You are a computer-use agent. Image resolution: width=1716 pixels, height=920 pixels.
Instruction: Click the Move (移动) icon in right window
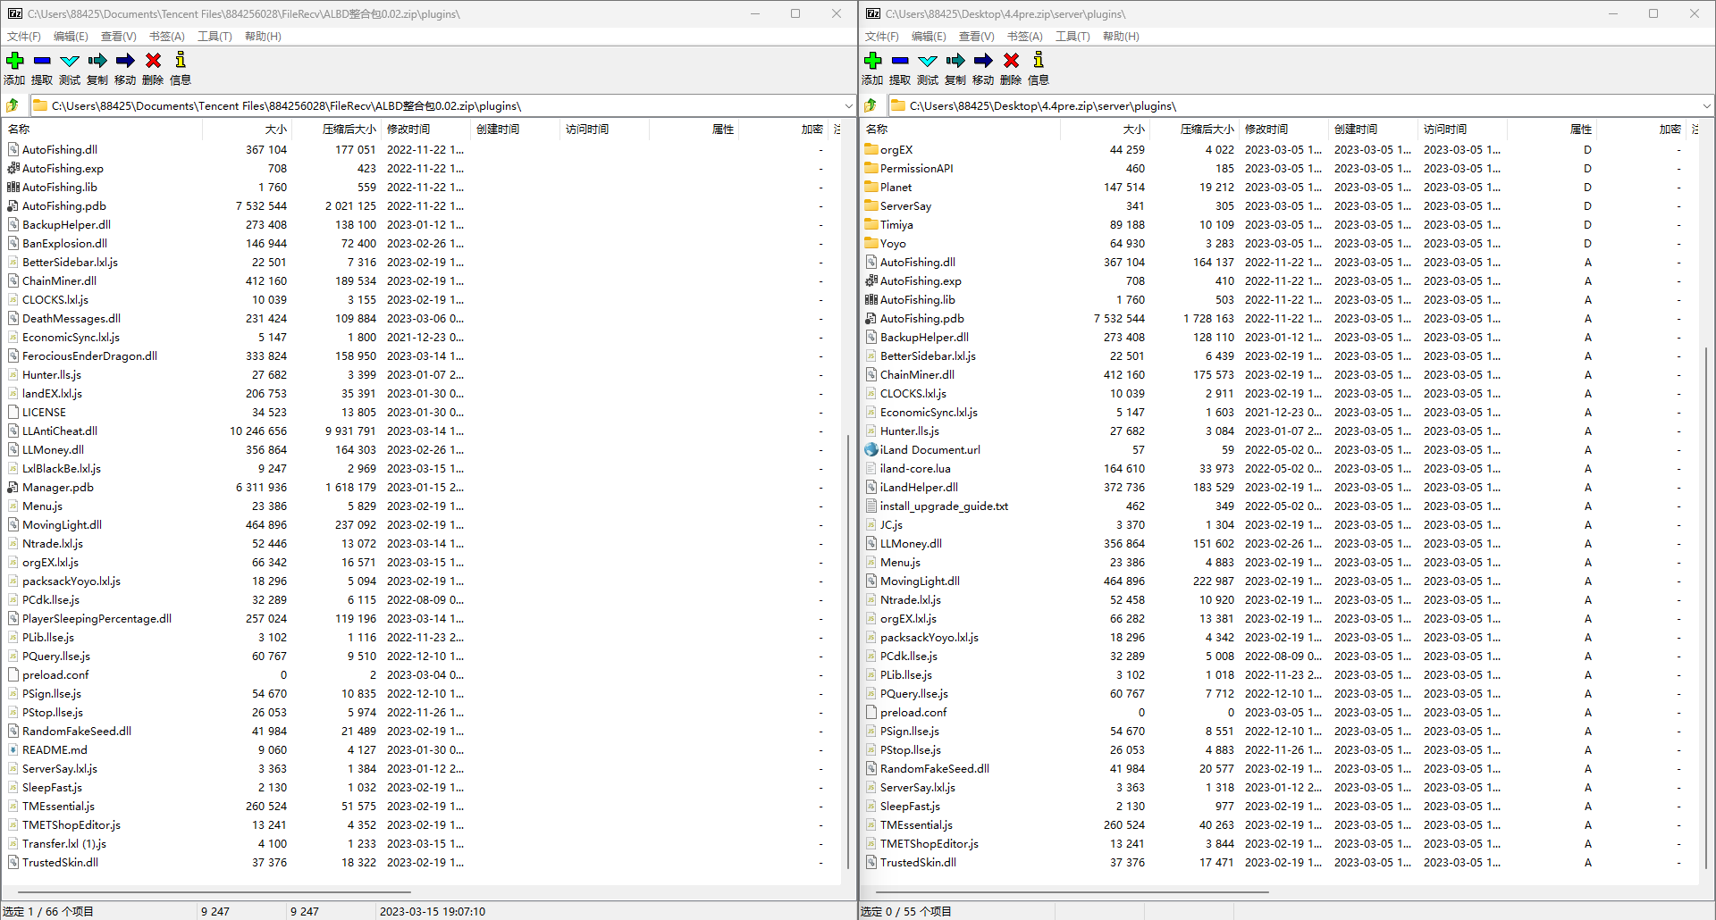click(983, 61)
